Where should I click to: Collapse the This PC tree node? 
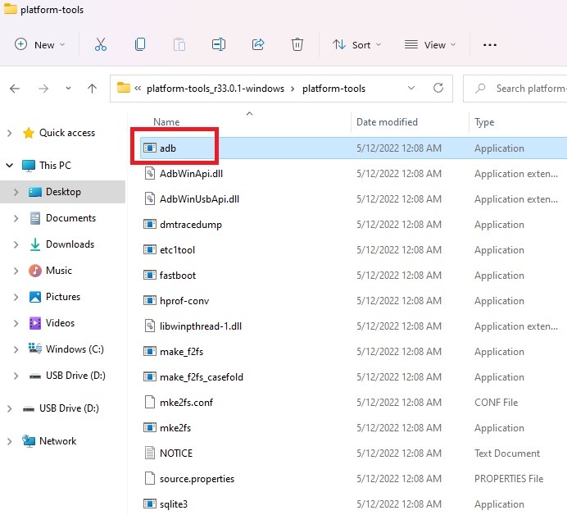point(9,166)
